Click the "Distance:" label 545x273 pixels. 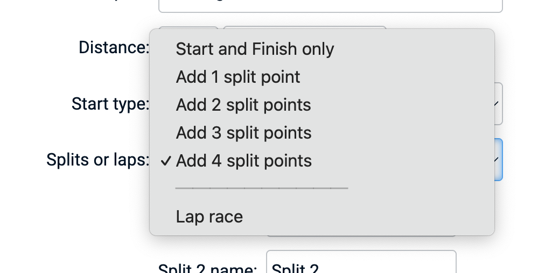(x=114, y=48)
